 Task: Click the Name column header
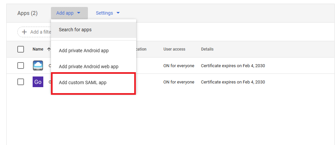pos(38,49)
